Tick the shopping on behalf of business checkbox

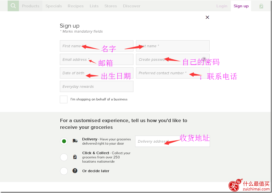[x=64, y=99]
